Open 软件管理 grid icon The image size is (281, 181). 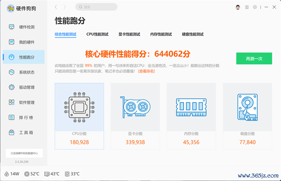[12, 102]
